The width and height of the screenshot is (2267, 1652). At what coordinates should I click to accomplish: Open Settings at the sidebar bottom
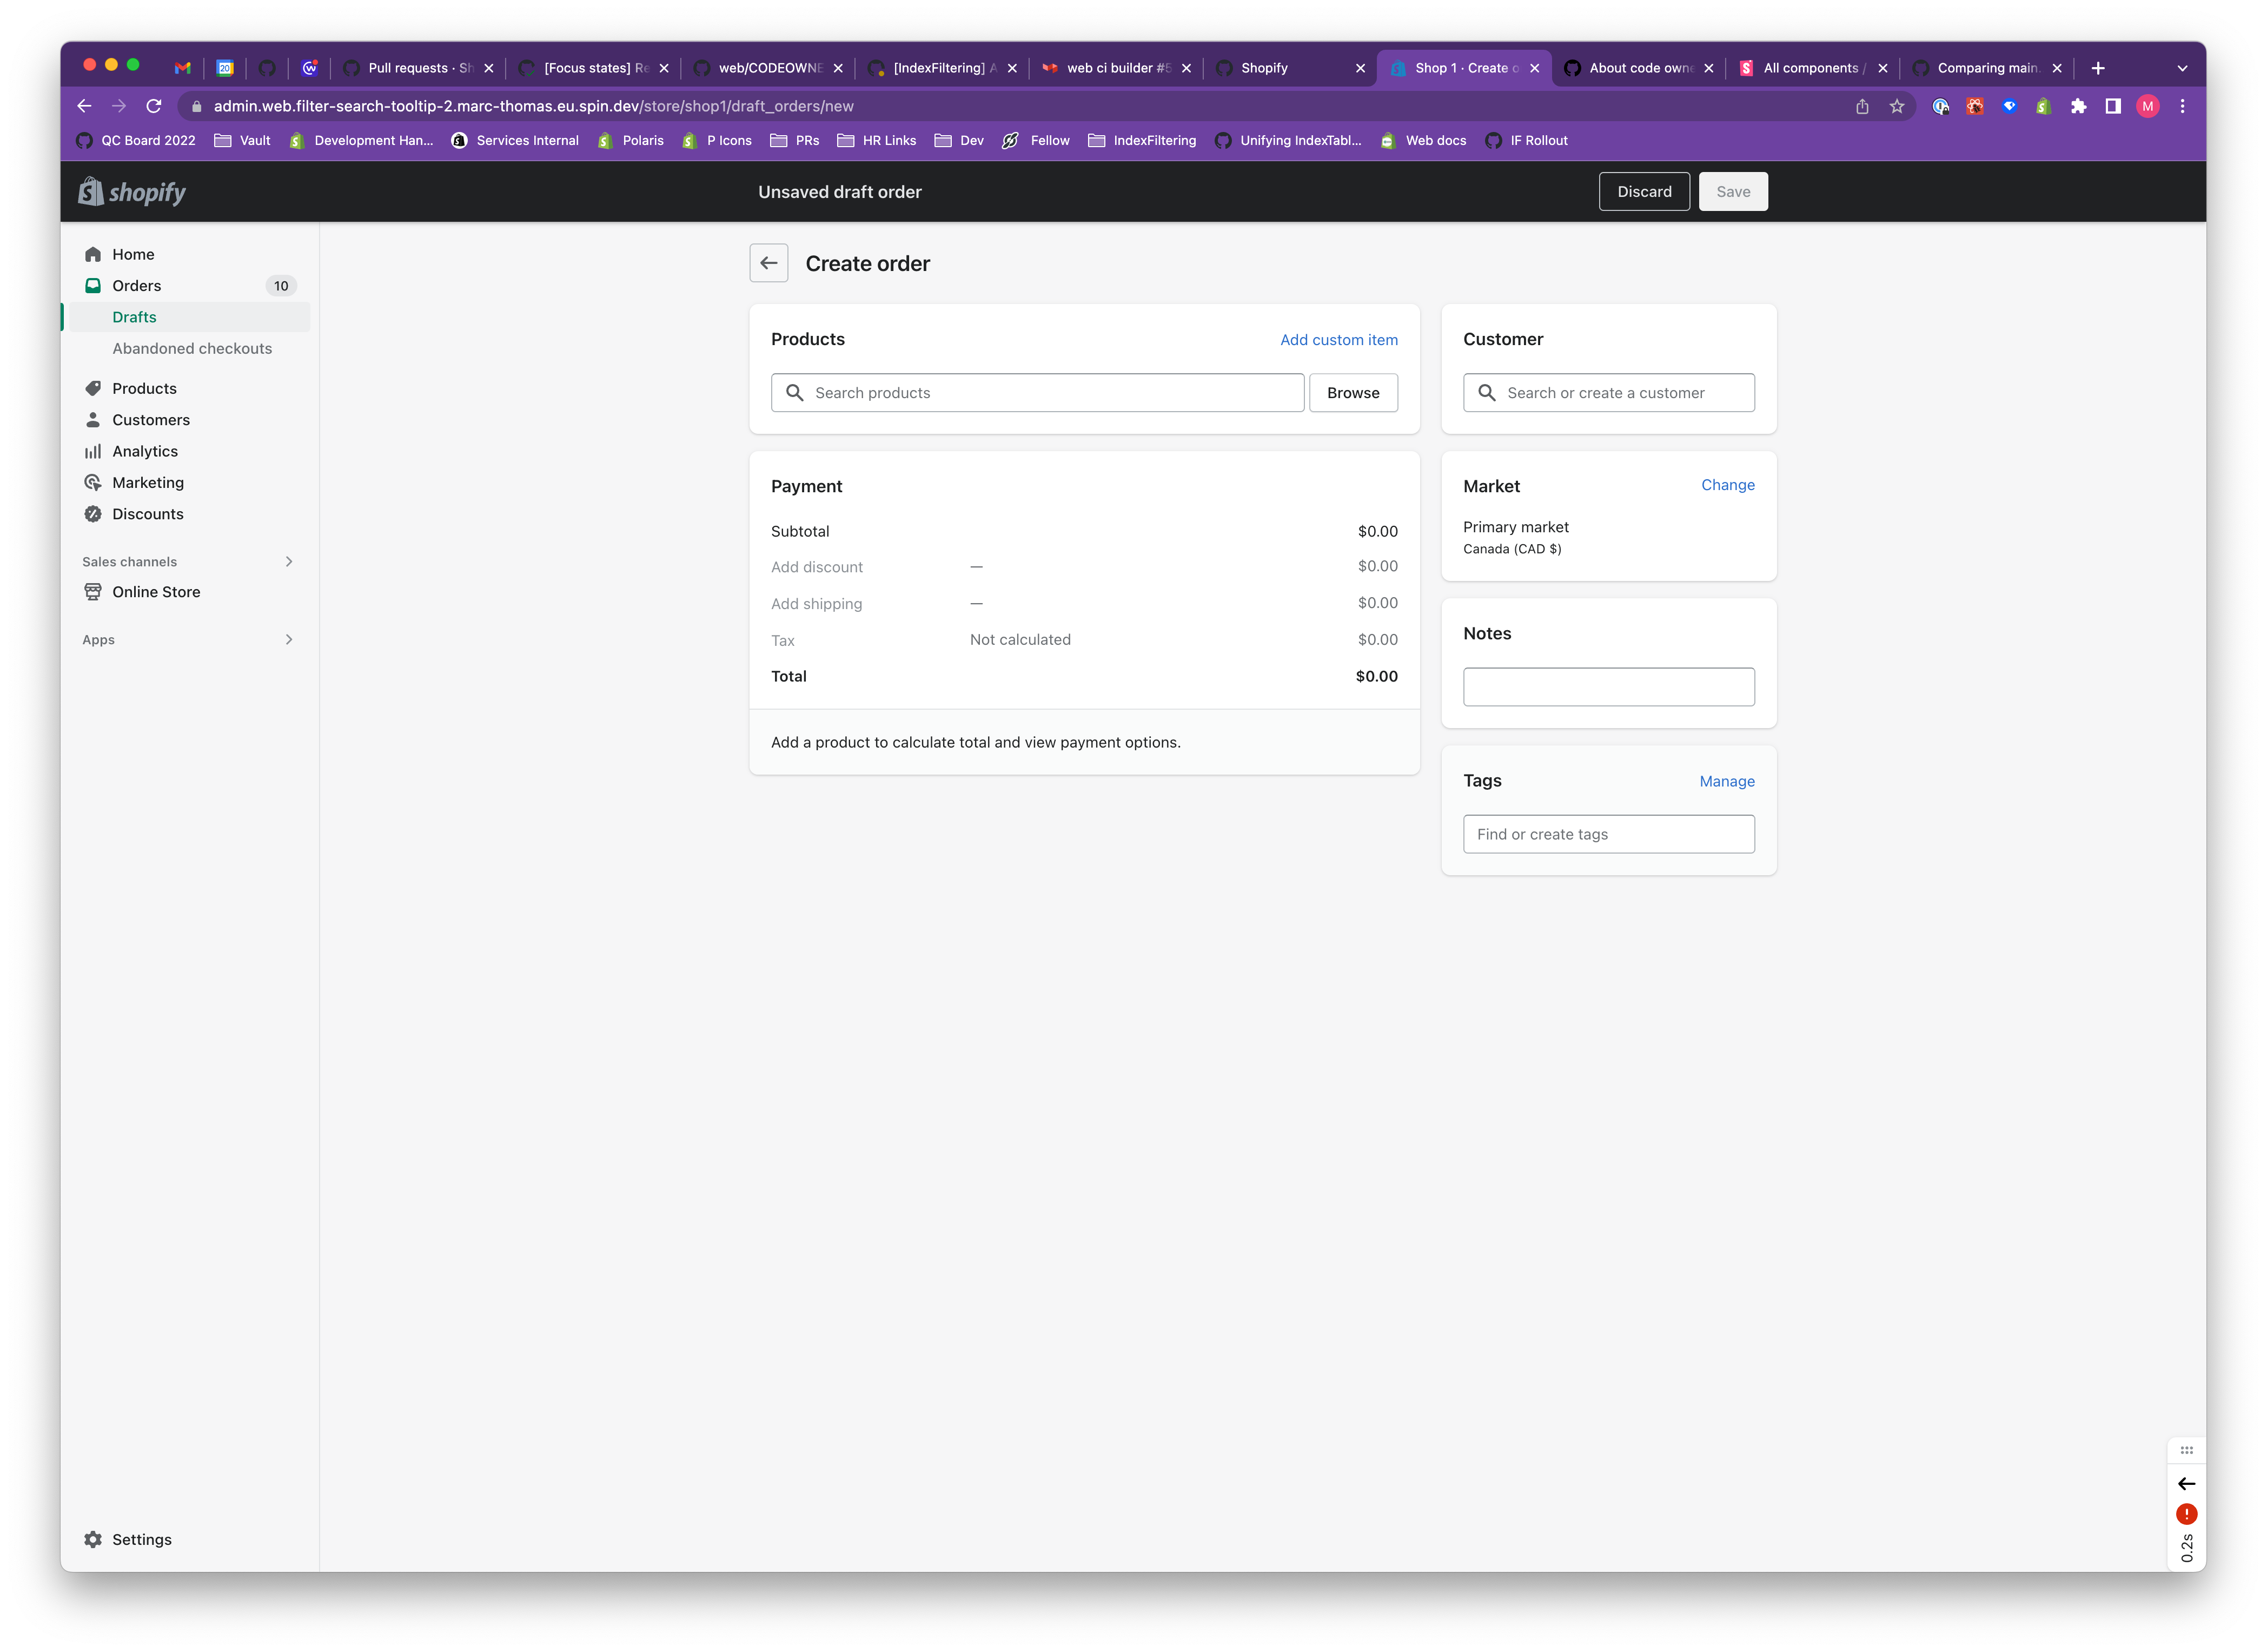[141, 1539]
